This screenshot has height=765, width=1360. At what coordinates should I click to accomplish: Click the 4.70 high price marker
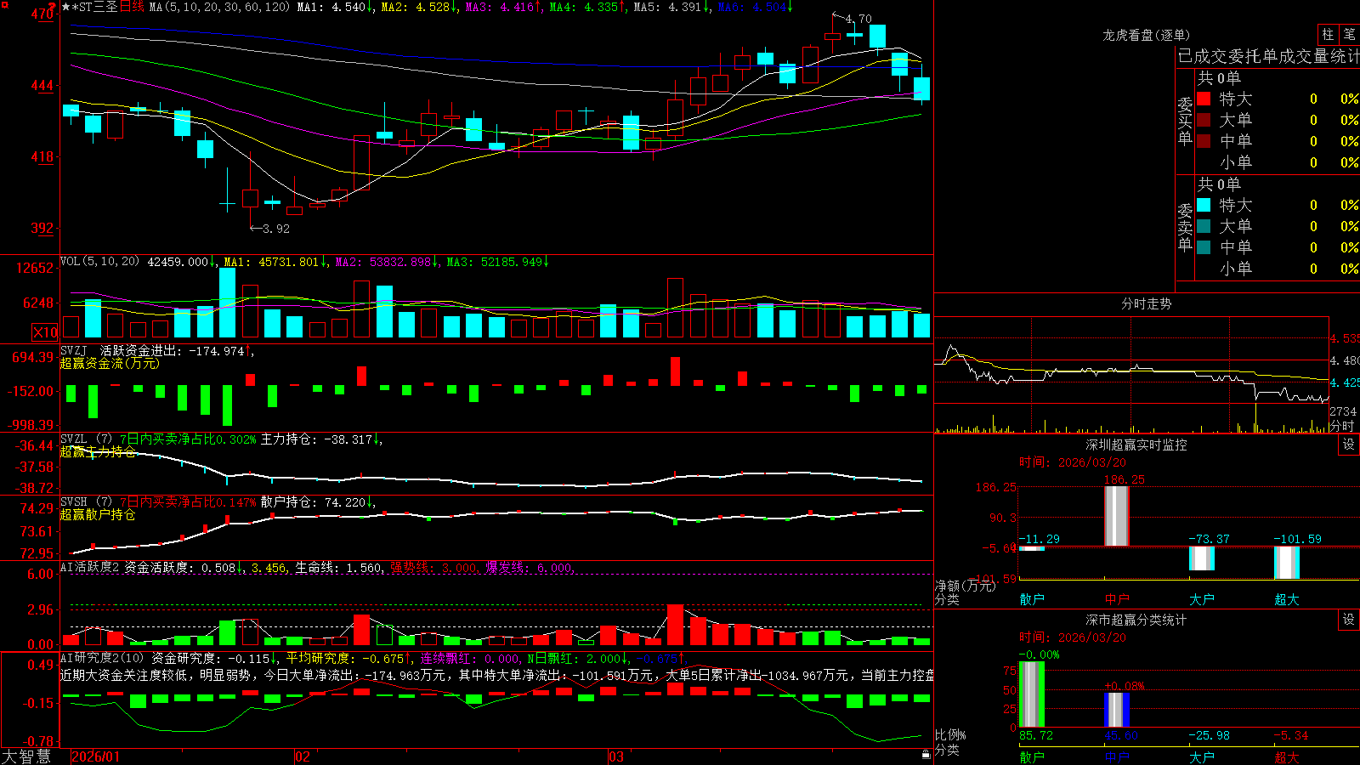click(858, 19)
